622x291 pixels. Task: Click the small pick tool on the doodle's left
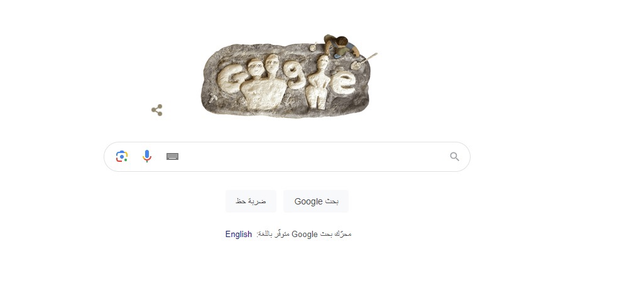[x=212, y=98]
